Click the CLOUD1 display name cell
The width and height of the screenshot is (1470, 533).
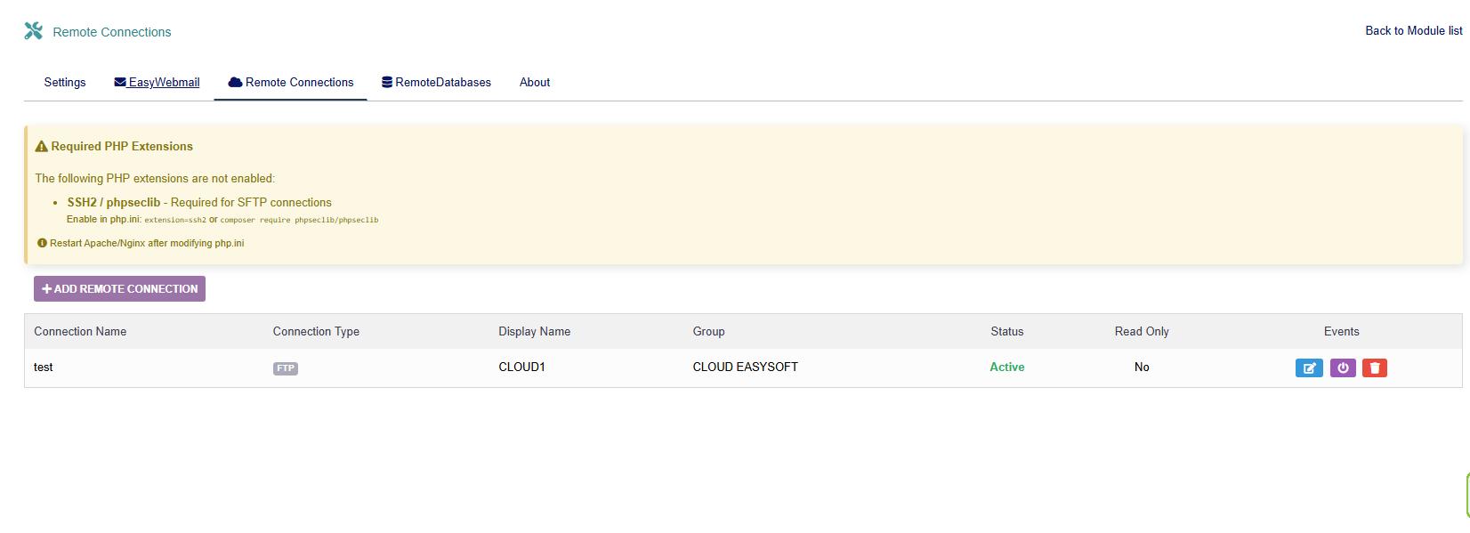point(521,367)
